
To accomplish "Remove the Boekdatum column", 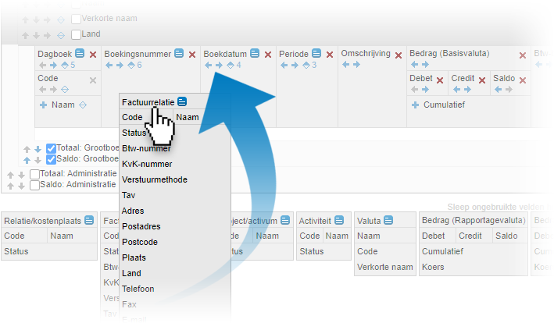I will coord(268,54).
